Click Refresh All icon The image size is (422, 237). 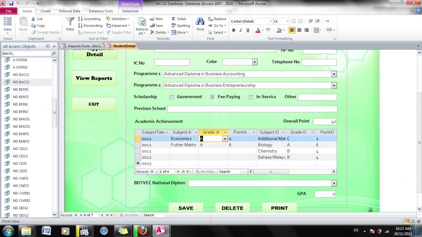tap(142, 22)
